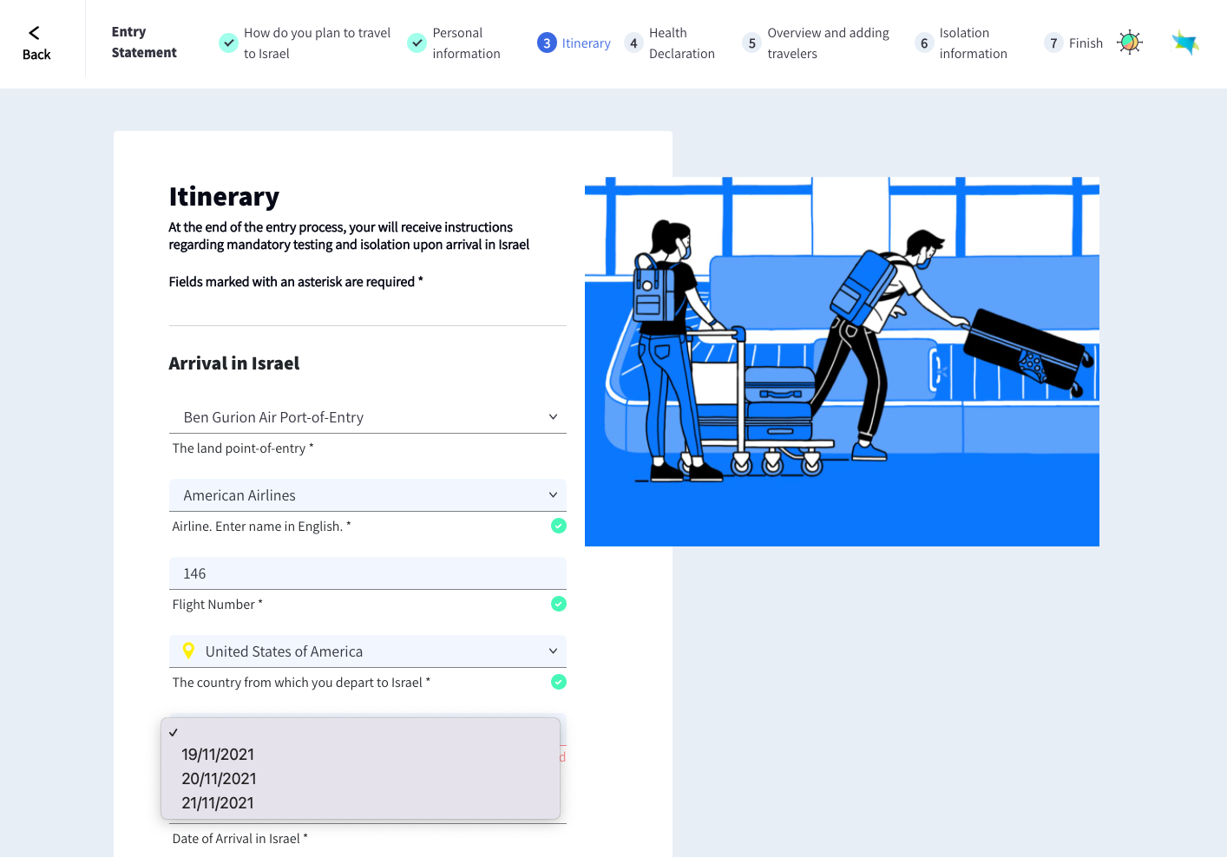Viewport: 1227px width, 857px height.
Task: Click completed checkmark for travel plan step
Action: coord(228,43)
